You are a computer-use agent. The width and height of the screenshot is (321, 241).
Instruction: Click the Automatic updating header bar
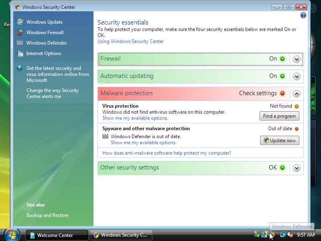[x=200, y=76]
